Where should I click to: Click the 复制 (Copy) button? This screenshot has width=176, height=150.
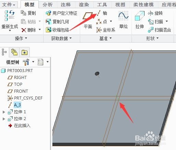point(28,13)
